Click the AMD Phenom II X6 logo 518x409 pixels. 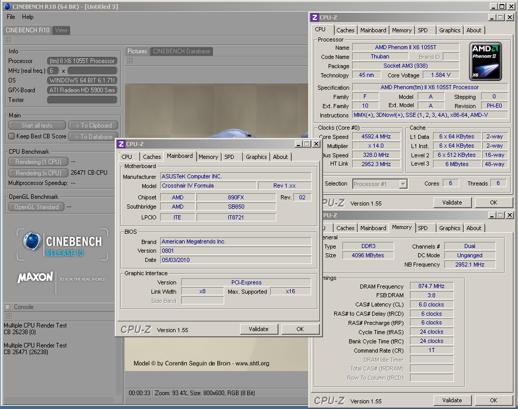coord(486,61)
